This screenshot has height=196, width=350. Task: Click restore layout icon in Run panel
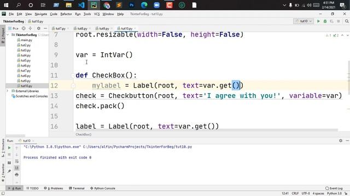[9, 163]
